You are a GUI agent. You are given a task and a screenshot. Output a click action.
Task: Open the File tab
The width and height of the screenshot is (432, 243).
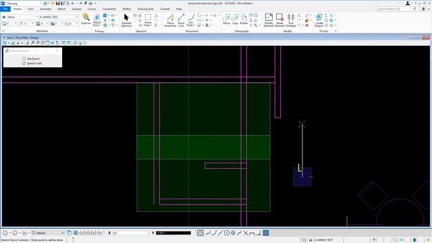point(5,9)
